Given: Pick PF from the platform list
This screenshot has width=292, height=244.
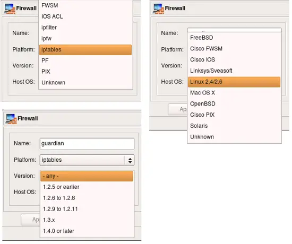Looking at the screenshot, I should click(x=85, y=60).
